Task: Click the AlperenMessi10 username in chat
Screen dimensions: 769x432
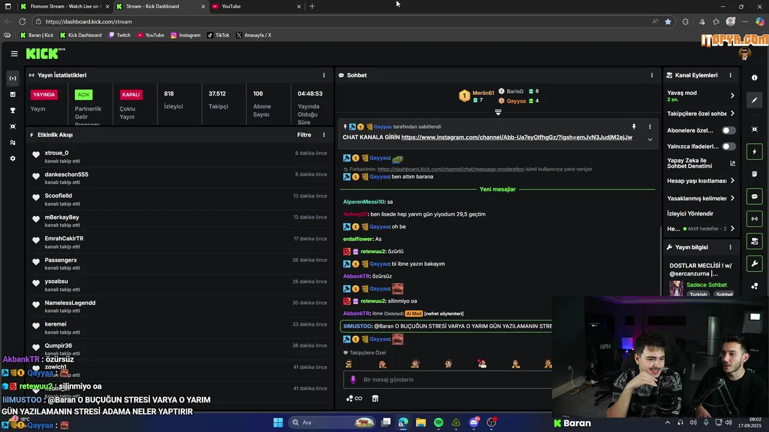Action: coord(363,202)
